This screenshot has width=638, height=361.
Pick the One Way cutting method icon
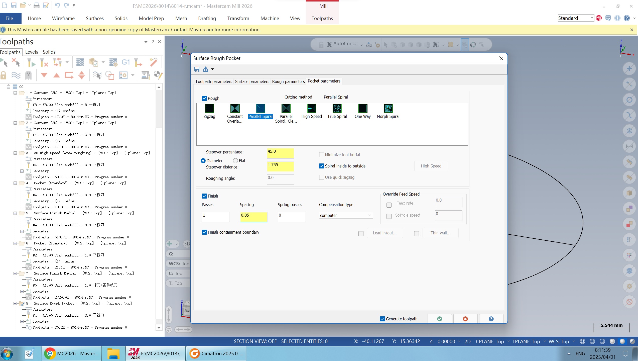(362, 109)
